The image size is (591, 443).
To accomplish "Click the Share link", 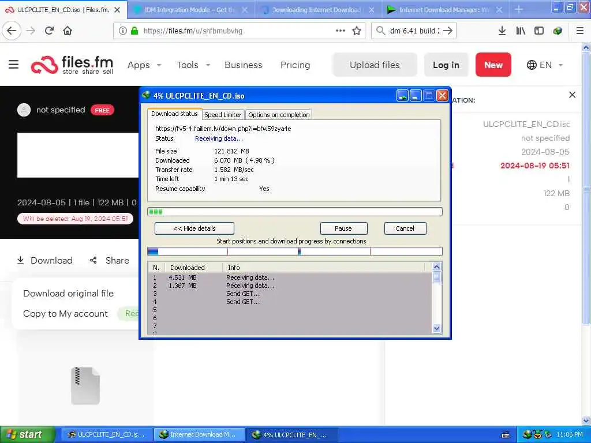I will pyautogui.click(x=109, y=260).
